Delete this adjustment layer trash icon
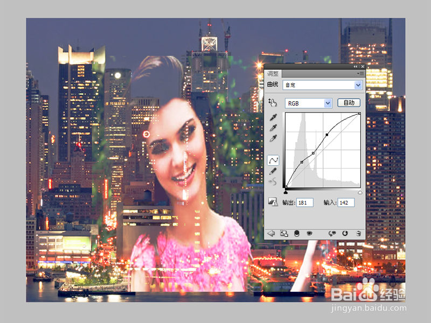Image resolution: width=431 pixels, height=323 pixels. (x=358, y=234)
